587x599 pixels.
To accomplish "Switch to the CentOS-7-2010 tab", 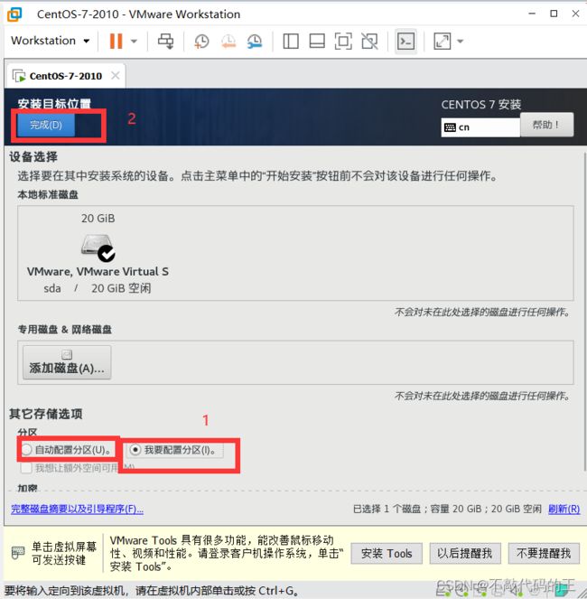I will pos(65,76).
